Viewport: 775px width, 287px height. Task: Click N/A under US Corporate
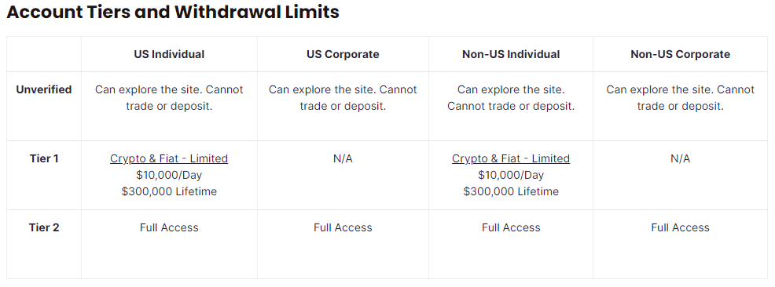click(343, 158)
